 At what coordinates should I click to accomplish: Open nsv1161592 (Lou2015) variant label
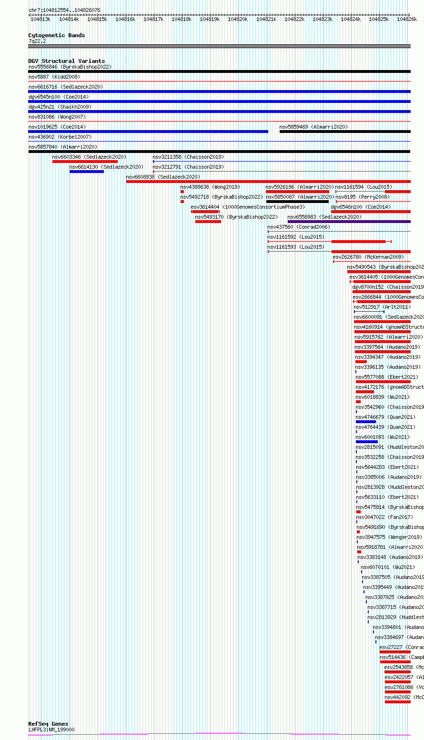click(x=296, y=237)
